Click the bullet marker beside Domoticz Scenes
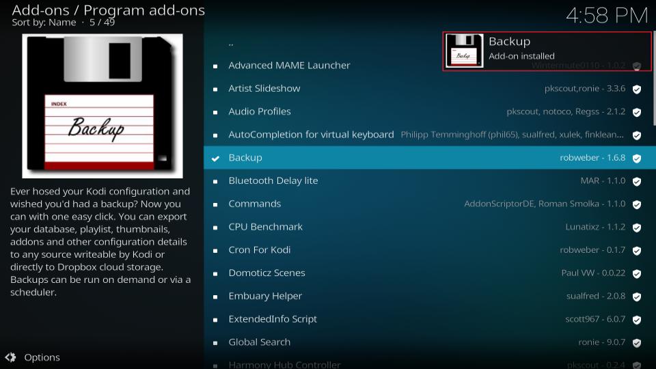 click(215, 273)
